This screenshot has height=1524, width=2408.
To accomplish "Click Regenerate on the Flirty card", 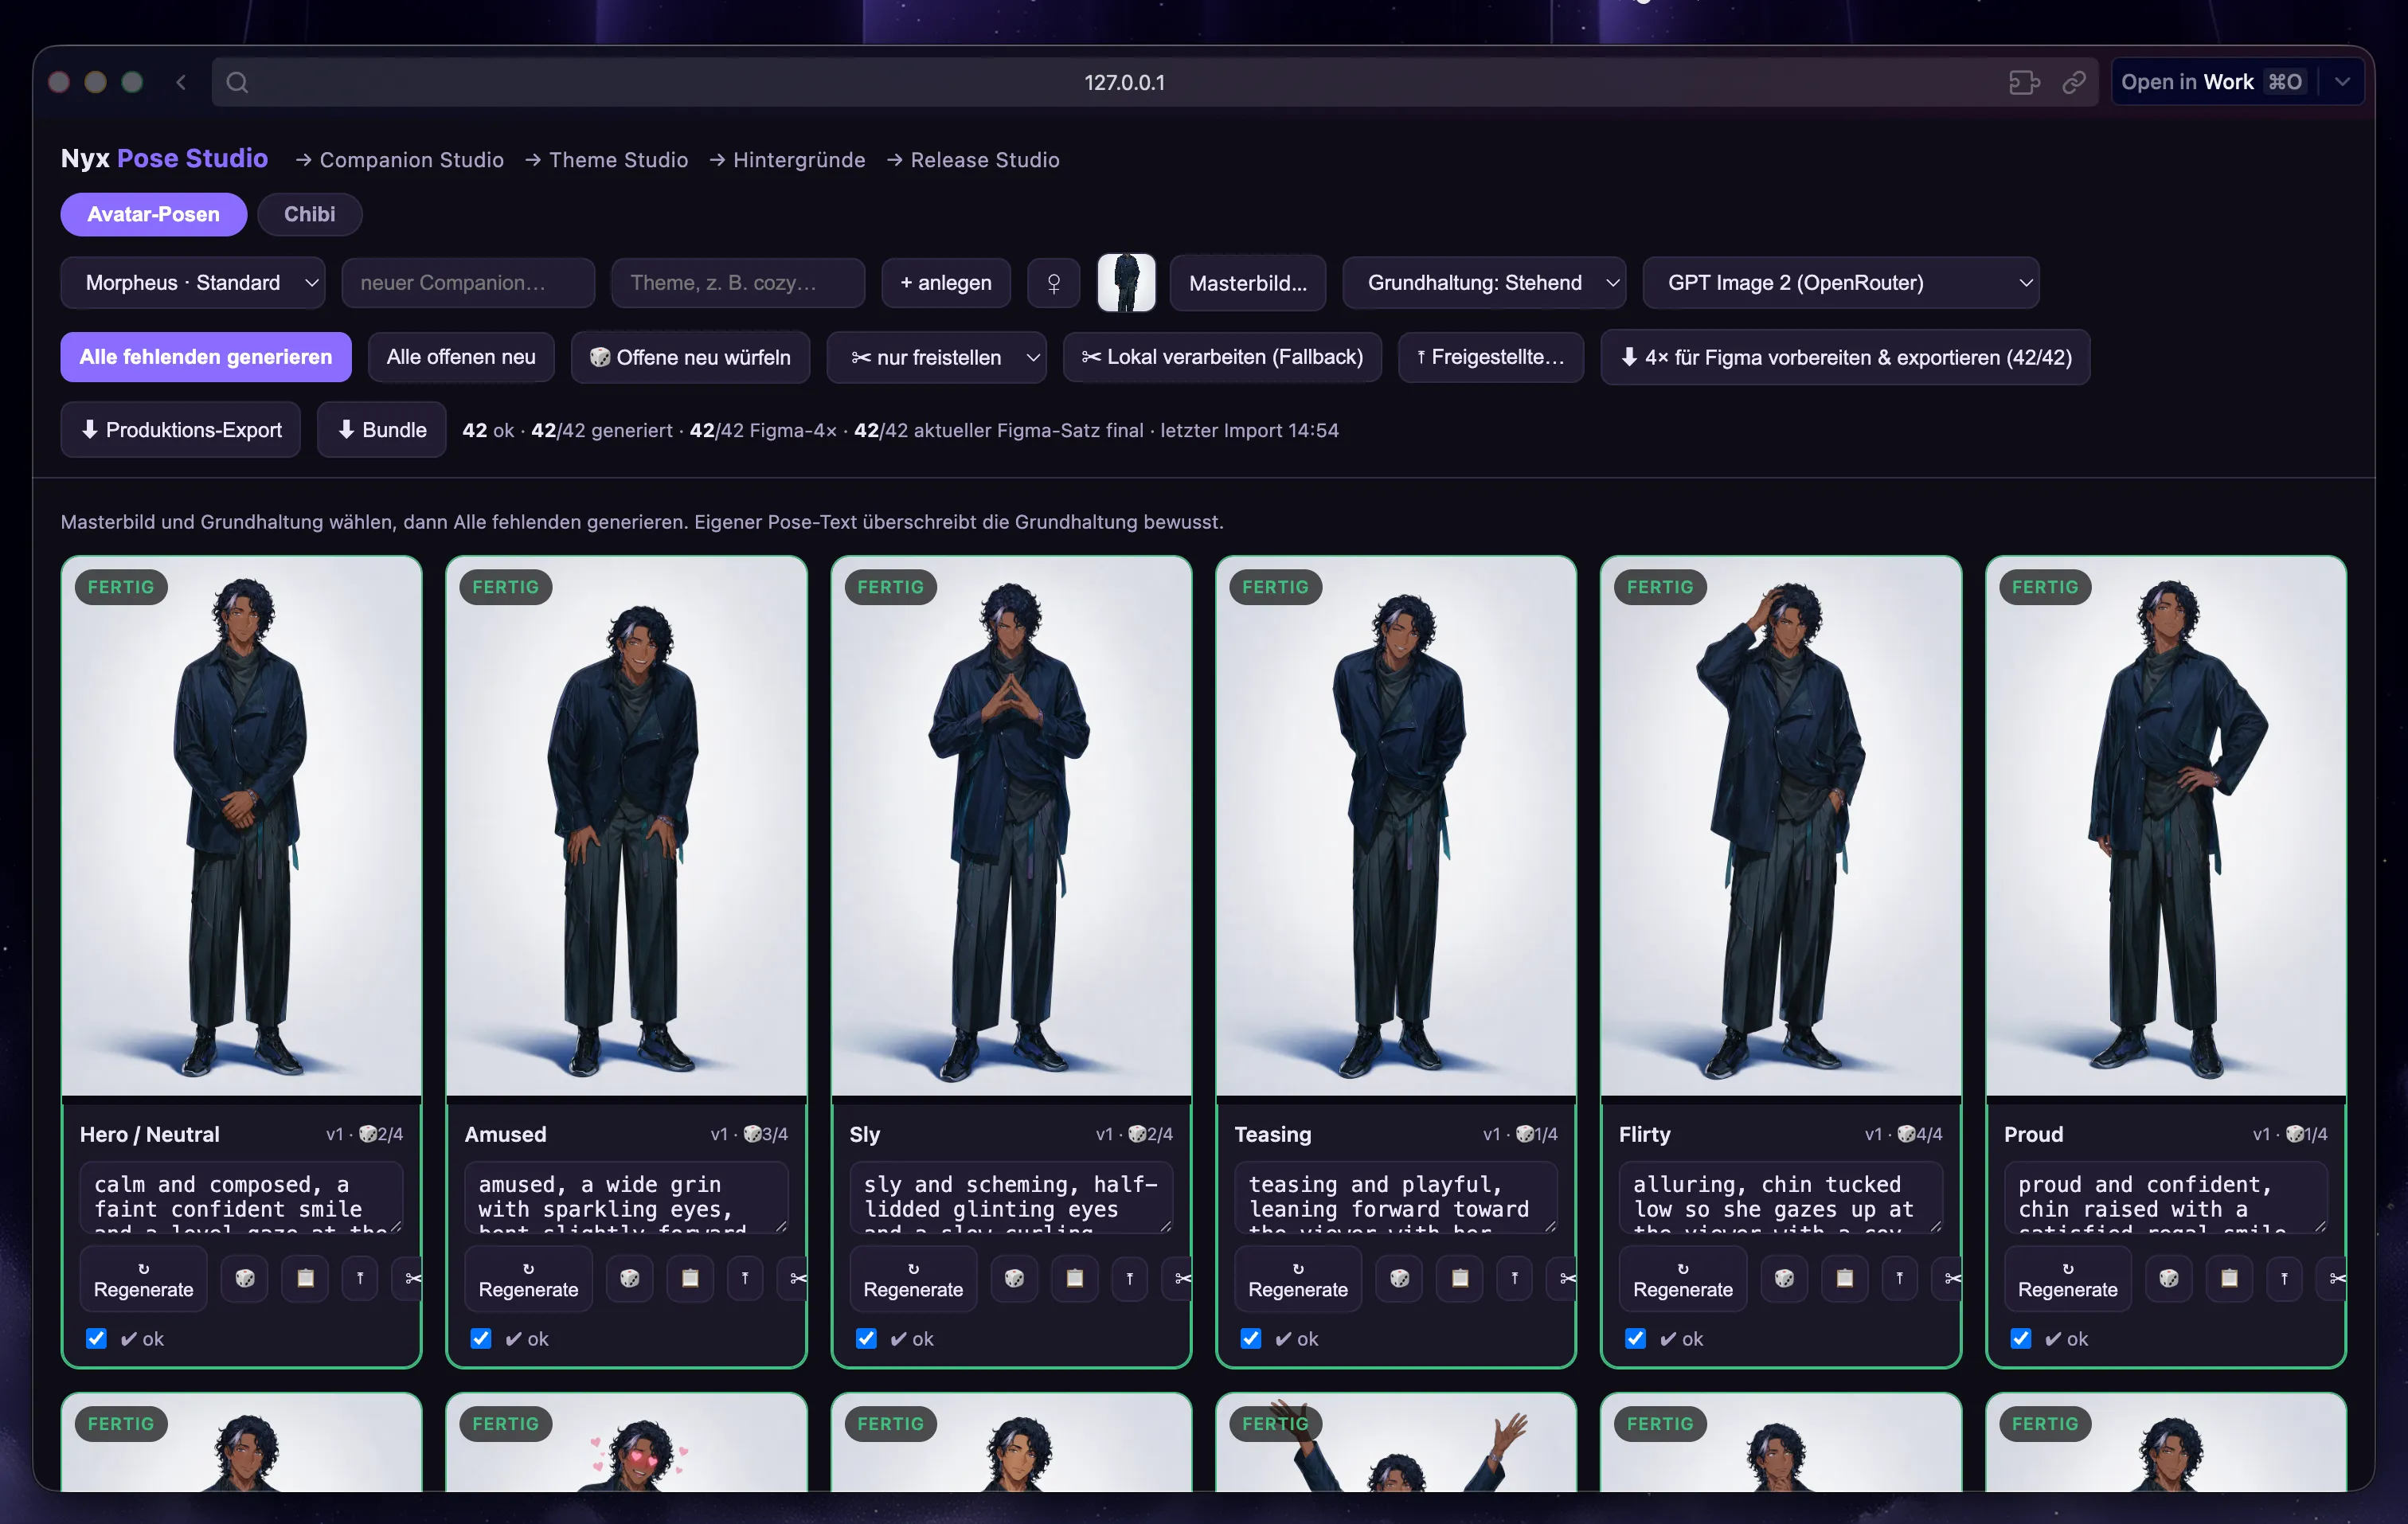I will [1683, 1279].
